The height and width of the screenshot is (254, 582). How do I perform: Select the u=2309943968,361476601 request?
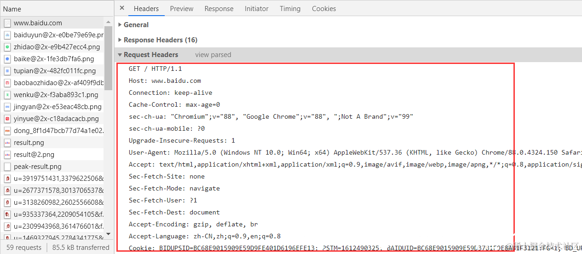tap(52, 226)
